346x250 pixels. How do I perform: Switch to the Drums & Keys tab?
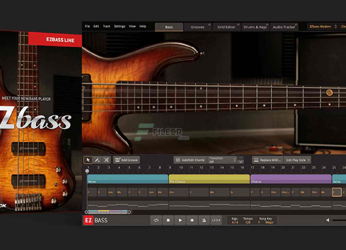[x=255, y=27]
